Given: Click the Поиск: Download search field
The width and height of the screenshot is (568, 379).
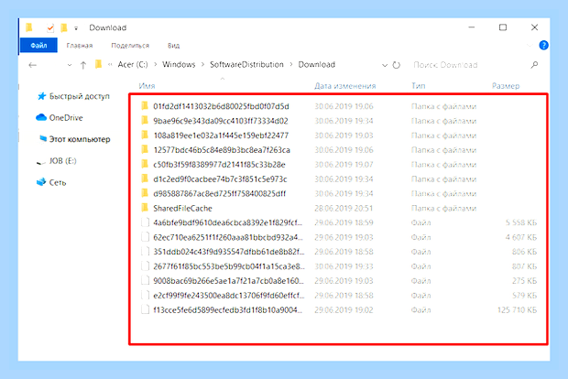Looking at the screenshot, I should coord(469,65).
